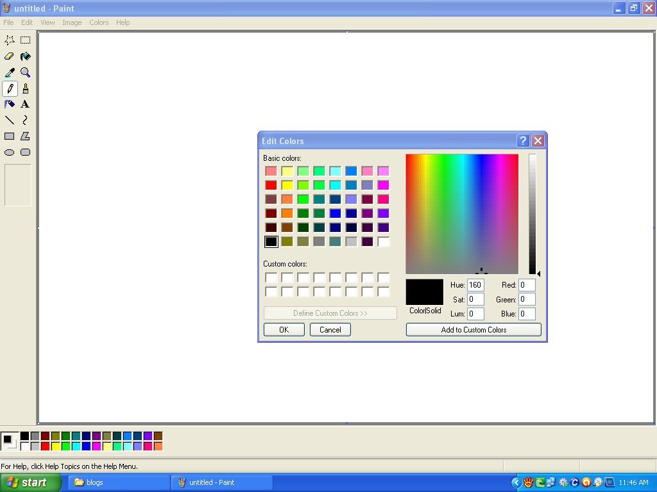This screenshot has width=657, height=492.
Task: Pick black from the bottom color palette
Action: 25,436
